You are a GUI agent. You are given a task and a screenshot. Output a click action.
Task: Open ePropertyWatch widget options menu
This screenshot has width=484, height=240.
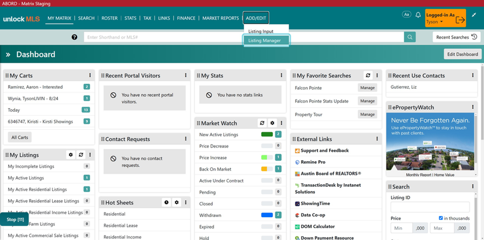click(x=473, y=107)
